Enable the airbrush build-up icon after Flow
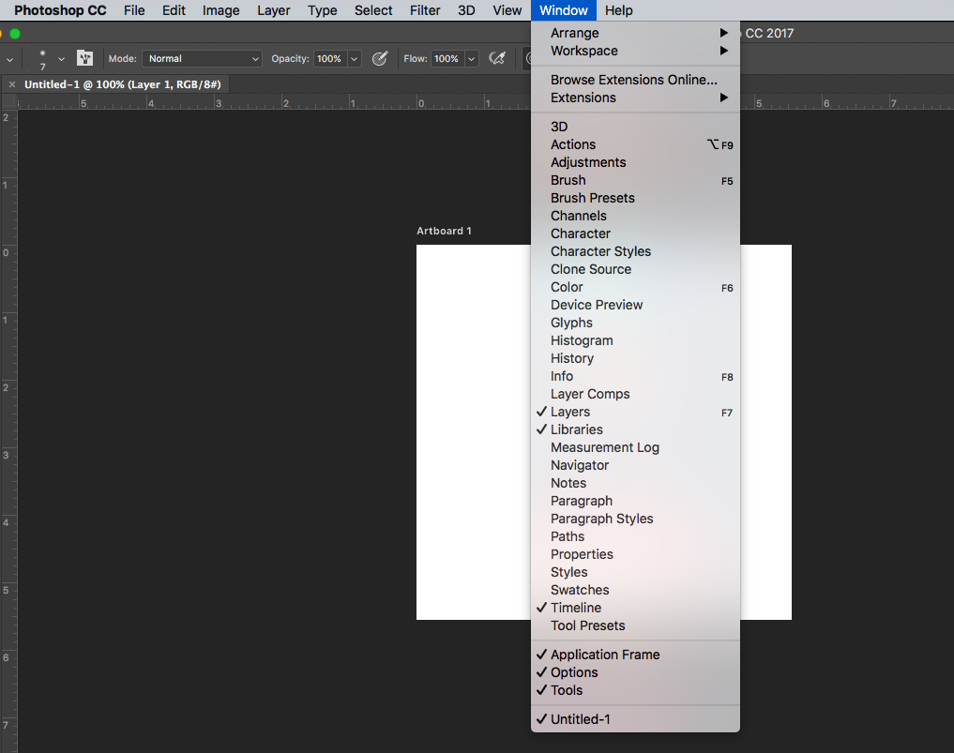Viewport: 954px width, 753px height. [497, 58]
